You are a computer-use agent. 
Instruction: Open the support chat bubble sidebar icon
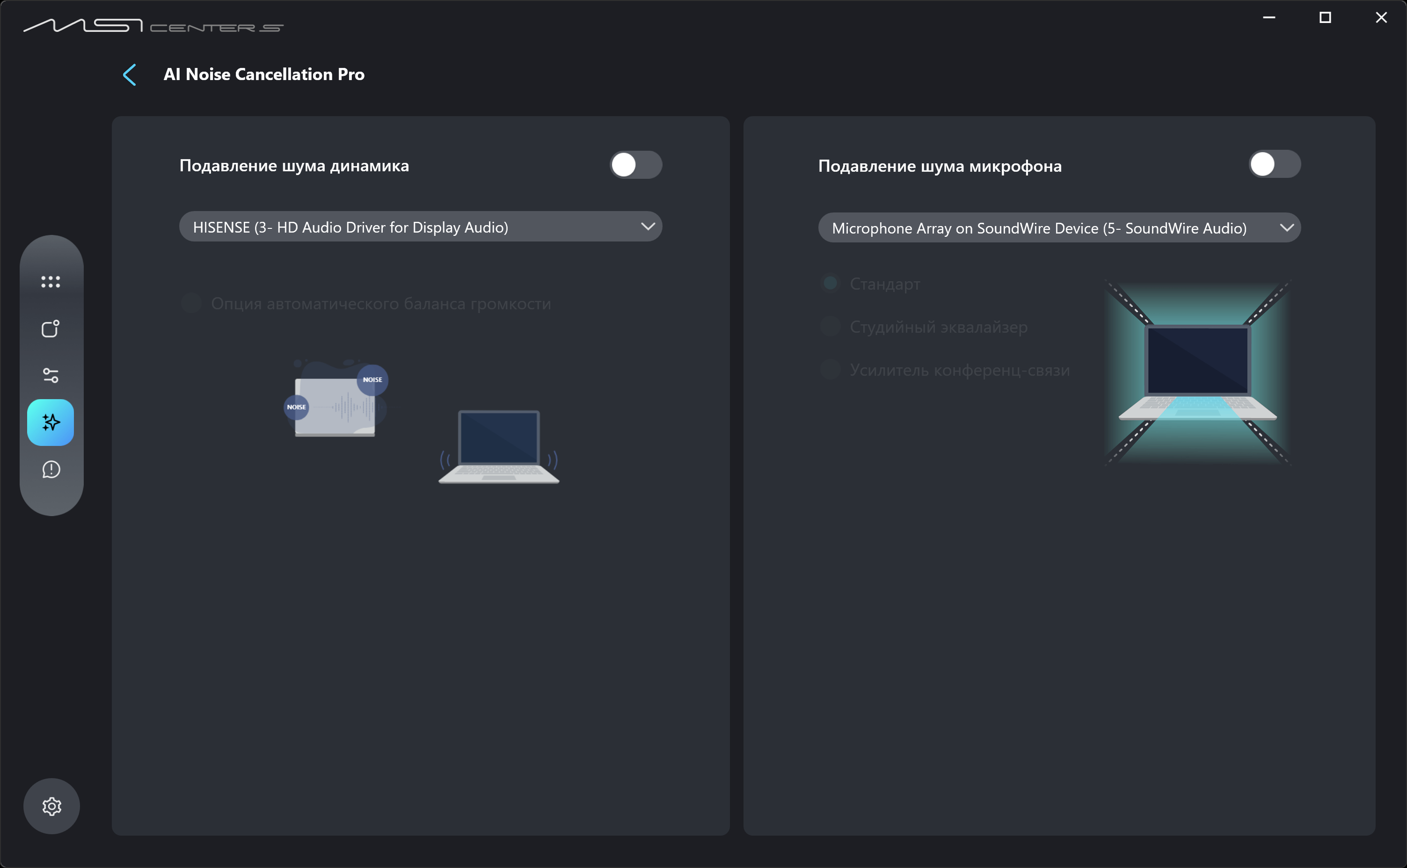click(x=51, y=469)
